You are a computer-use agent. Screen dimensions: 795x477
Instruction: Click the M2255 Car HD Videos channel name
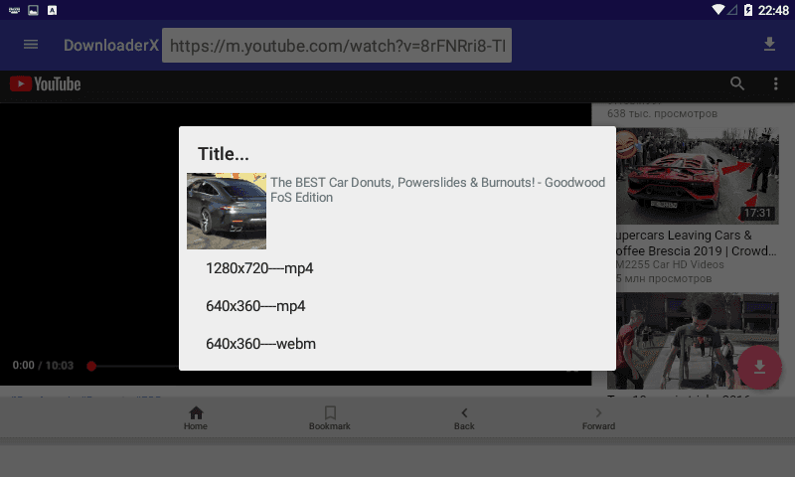click(670, 264)
